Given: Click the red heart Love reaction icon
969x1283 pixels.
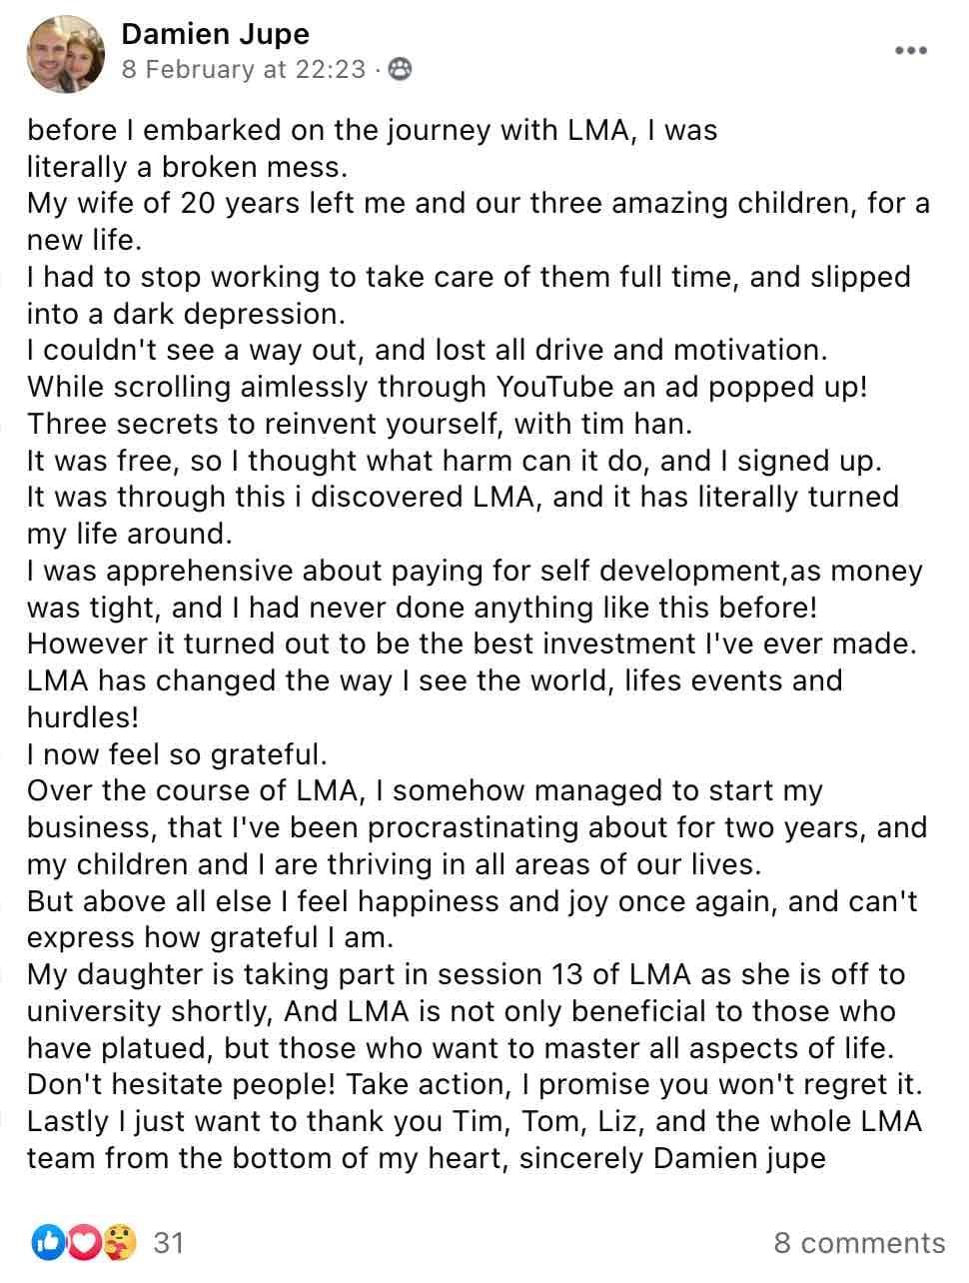Looking at the screenshot, I should [x=84, y=1242].
